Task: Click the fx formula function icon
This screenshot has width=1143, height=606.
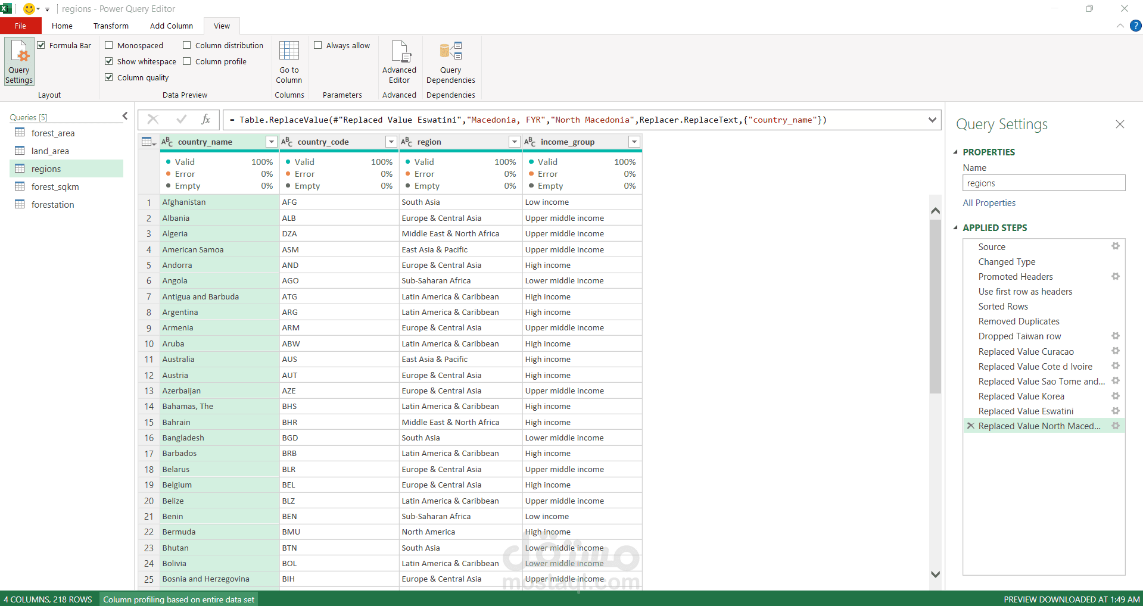Action: click(205, 120)
